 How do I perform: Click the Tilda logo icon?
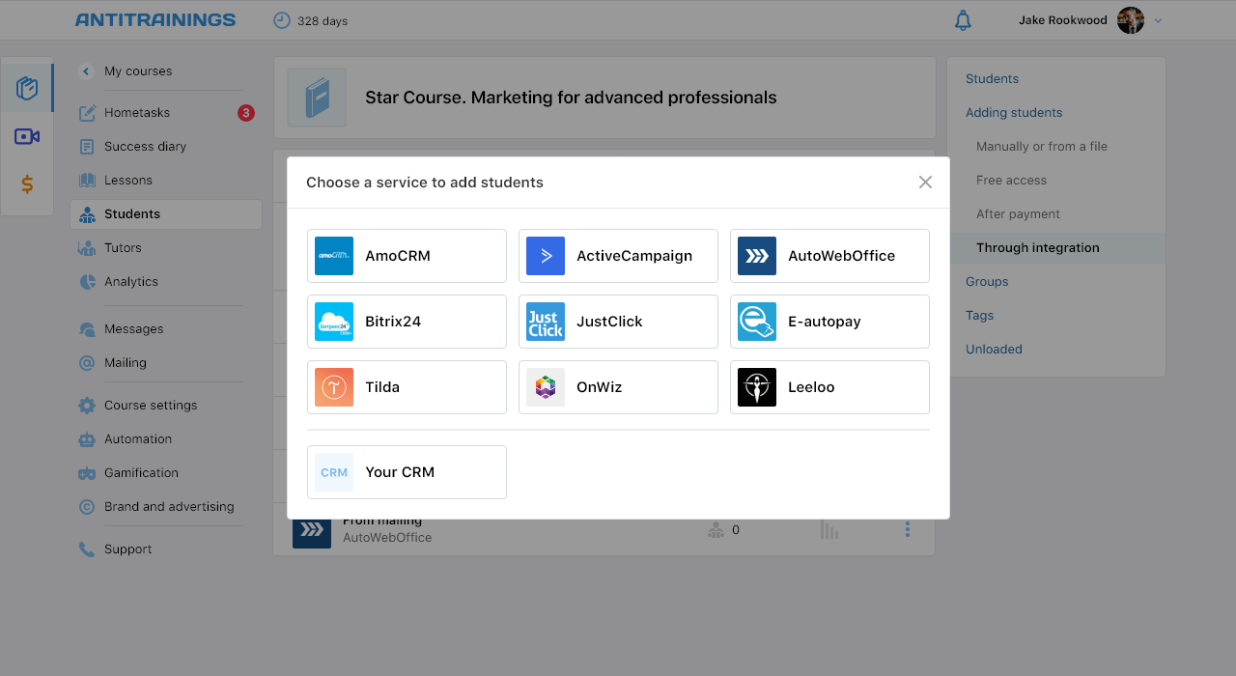pos(334,387)
